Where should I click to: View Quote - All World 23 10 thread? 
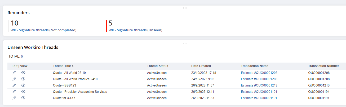23,73
